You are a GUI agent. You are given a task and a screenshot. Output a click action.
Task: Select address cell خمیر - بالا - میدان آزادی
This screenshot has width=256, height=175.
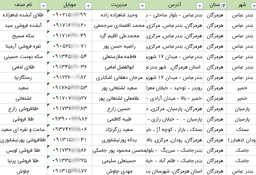[x=175, y=99]
